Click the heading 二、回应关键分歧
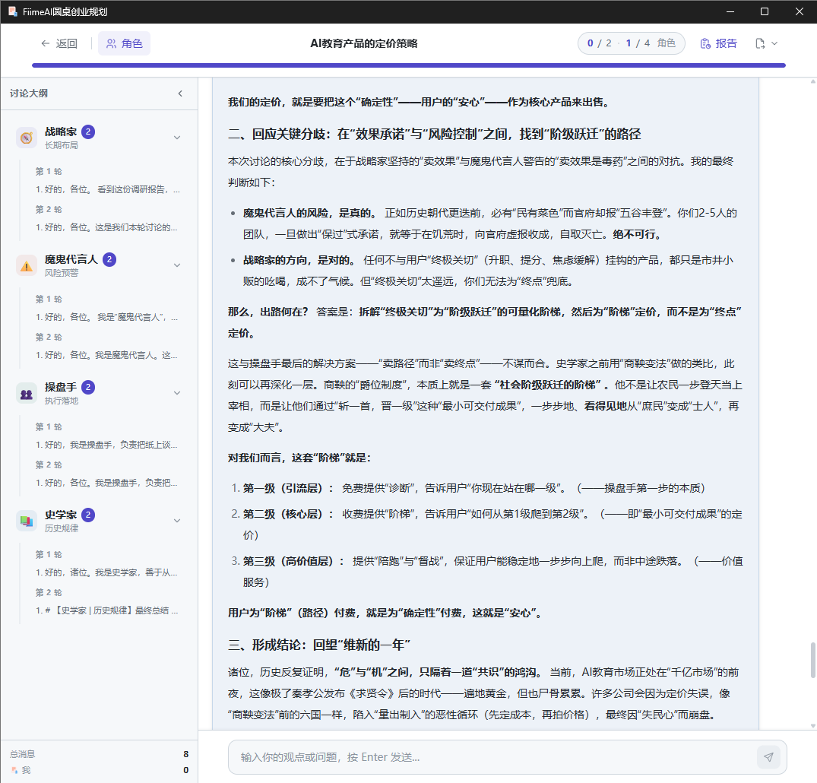 pos(435,134)
